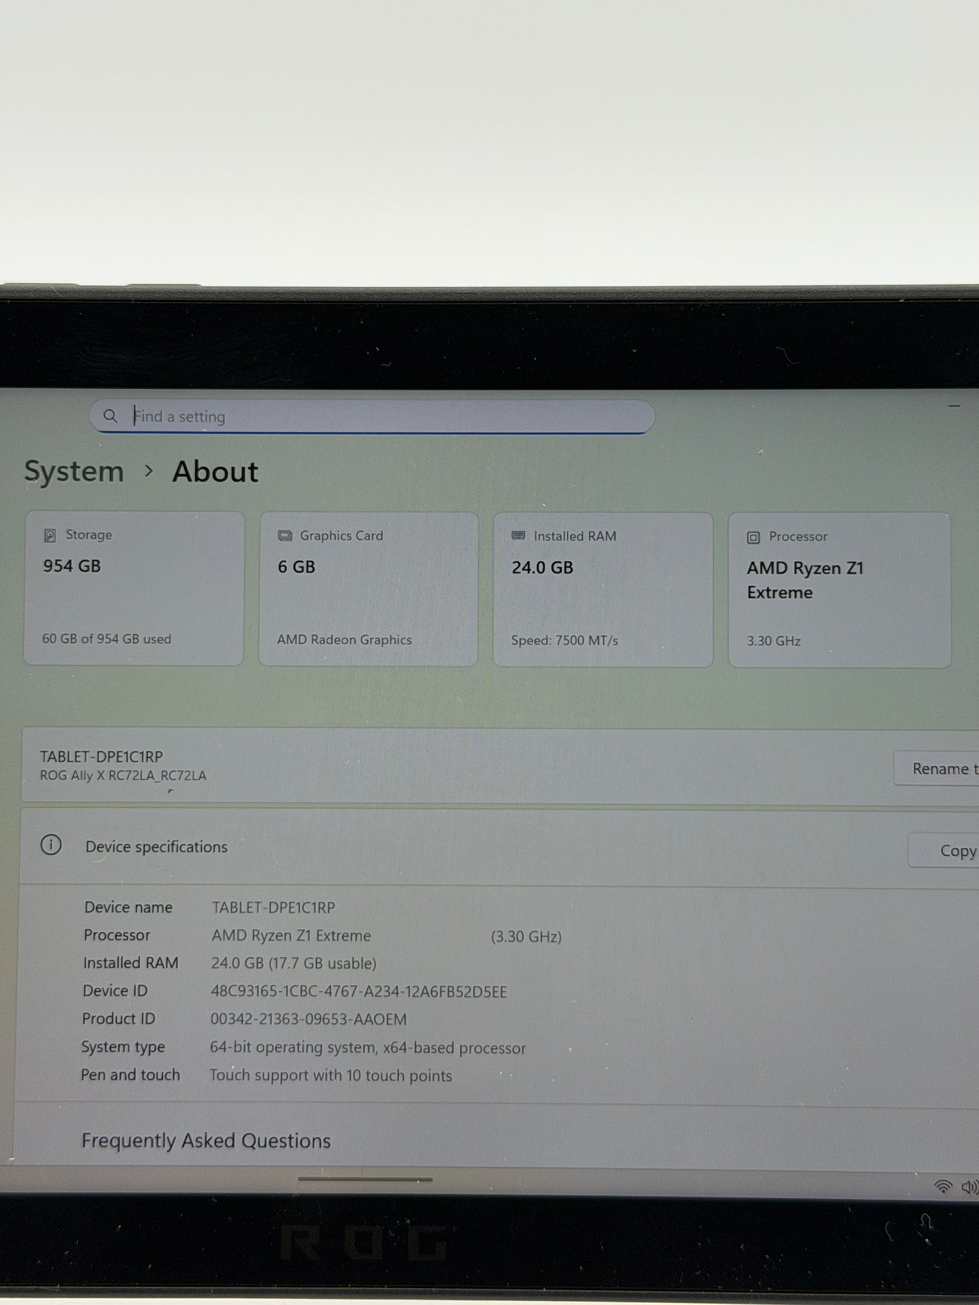This screenshot has height=1305, width=979.
Task: Open the volume speaker icon
Action: click(x=970, y=1186)
